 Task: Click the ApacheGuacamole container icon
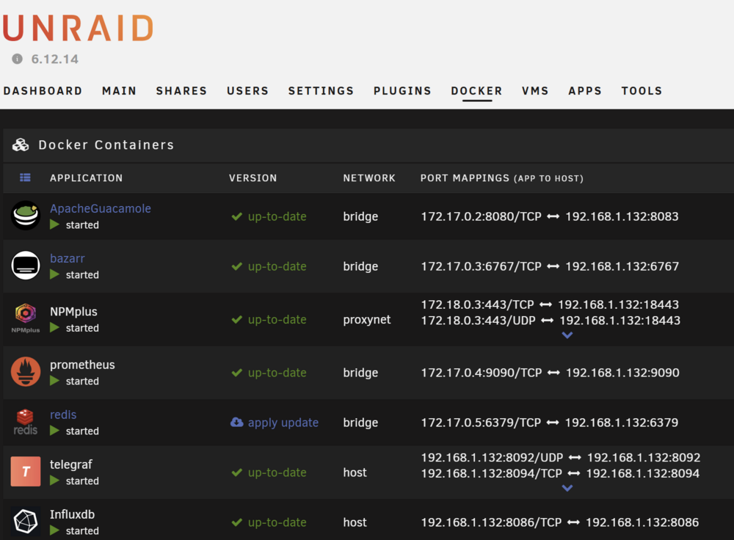pyautogui.click(x=26, y=216)
